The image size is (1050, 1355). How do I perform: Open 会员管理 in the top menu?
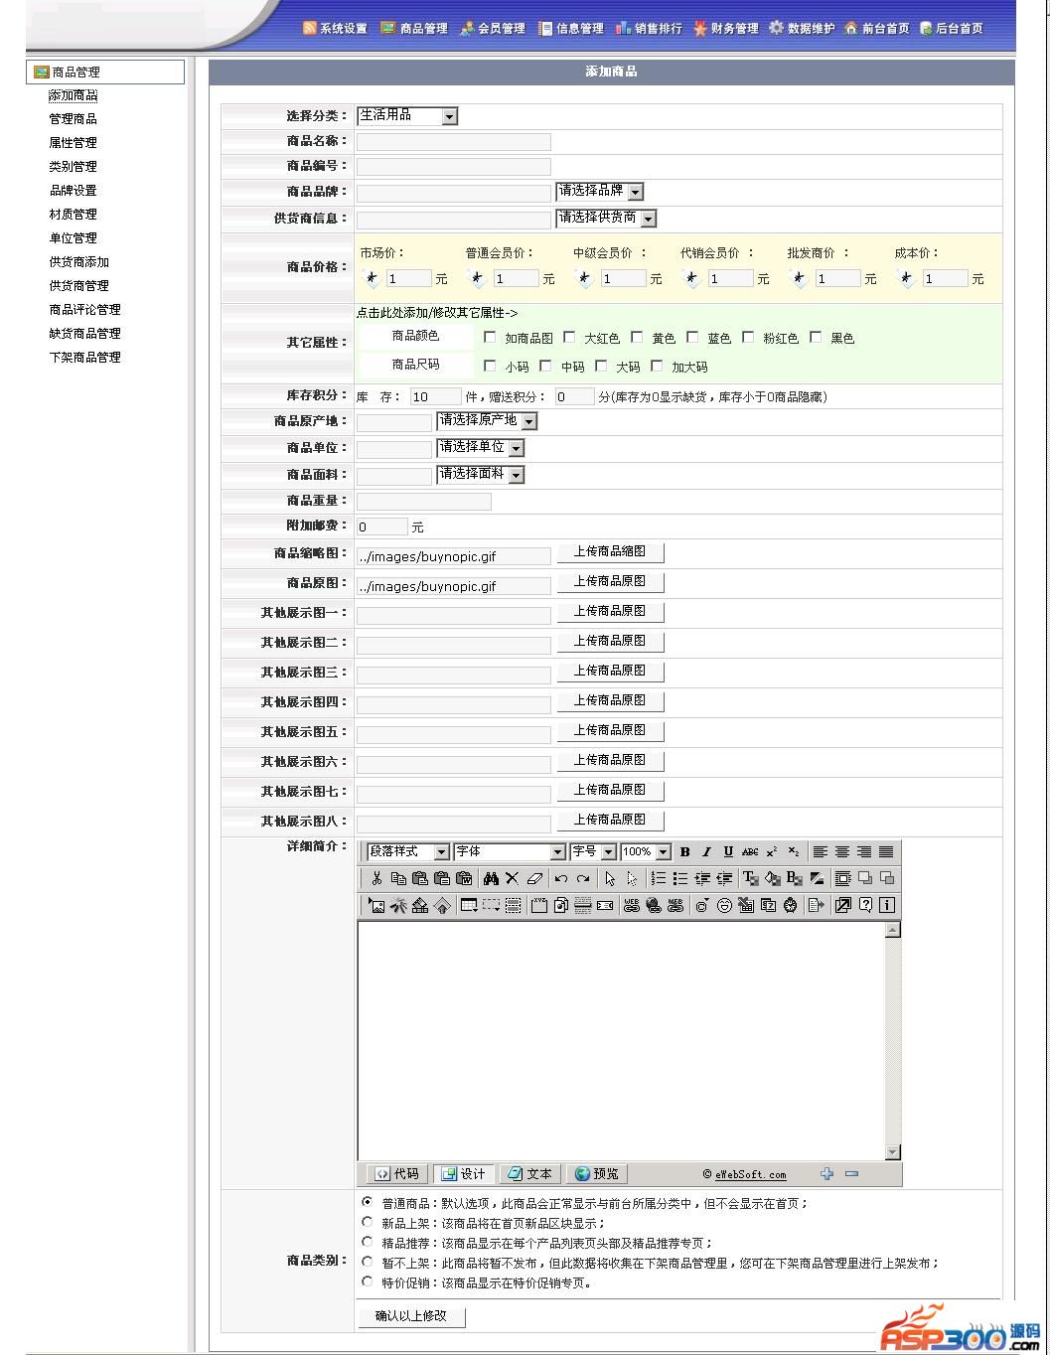493,29
